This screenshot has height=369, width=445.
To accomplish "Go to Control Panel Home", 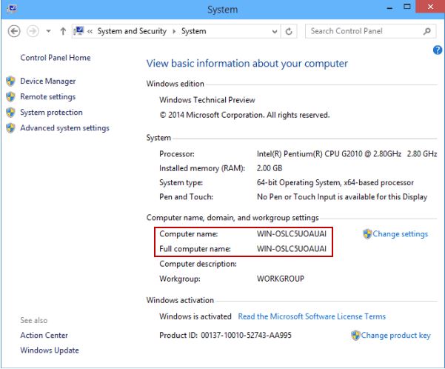I will point(56,58).
